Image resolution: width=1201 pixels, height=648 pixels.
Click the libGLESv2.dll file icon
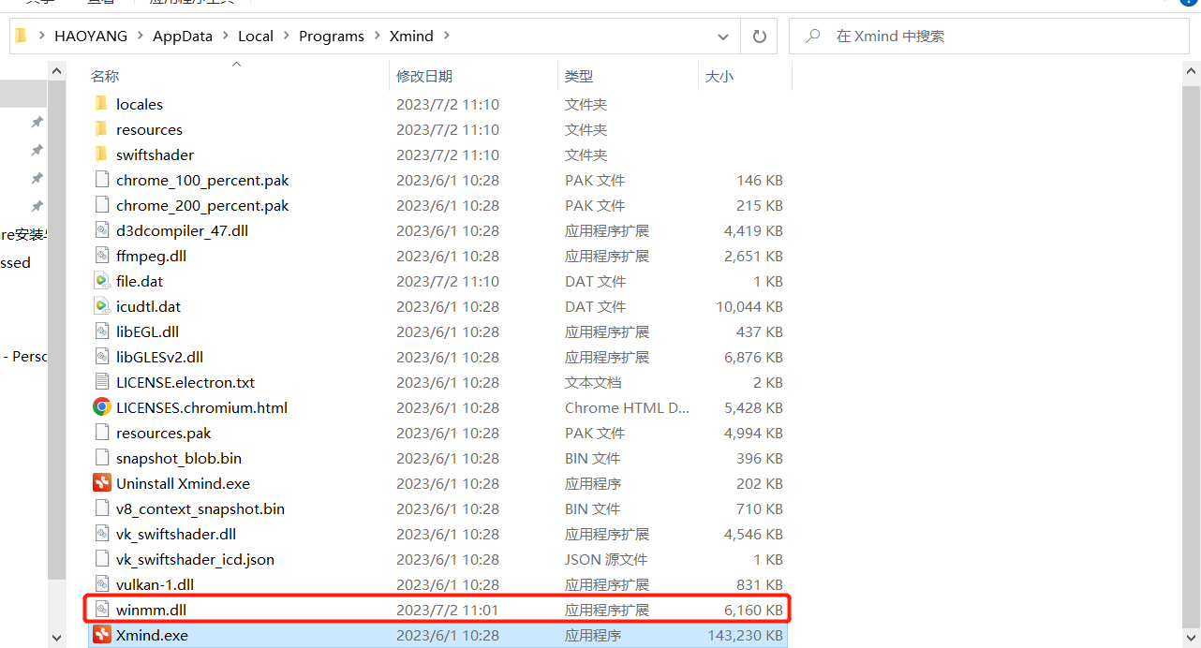(x=101, y=357)
